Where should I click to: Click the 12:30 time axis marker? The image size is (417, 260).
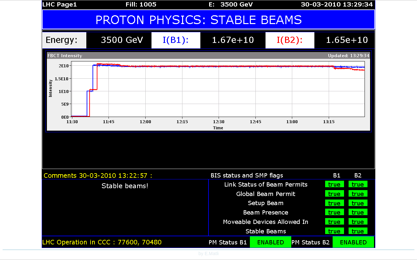click(x=219, y=122)
